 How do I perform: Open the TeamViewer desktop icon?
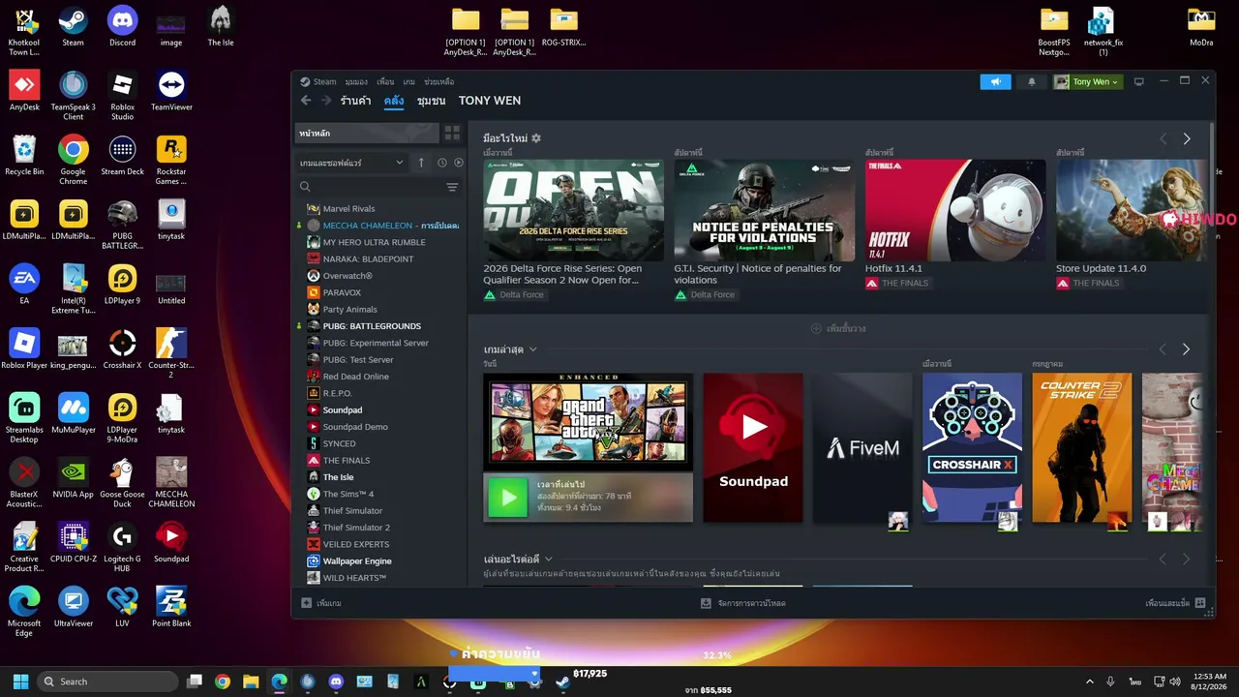click(x=171, y=91)
